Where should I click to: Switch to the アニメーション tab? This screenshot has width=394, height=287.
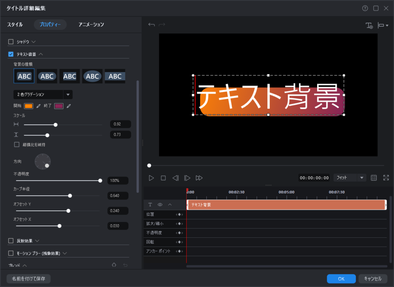pyautogui.click(x=91, y=25)
